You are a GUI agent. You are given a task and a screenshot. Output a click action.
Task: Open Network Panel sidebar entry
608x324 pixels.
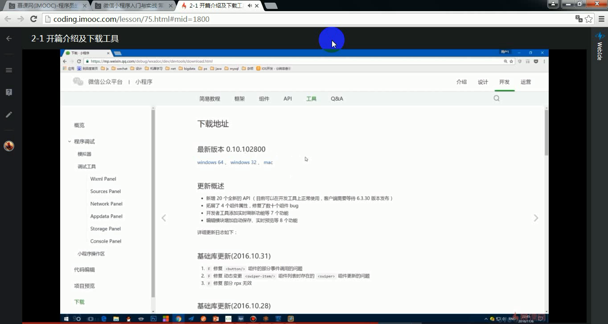[x=106, y=204]
